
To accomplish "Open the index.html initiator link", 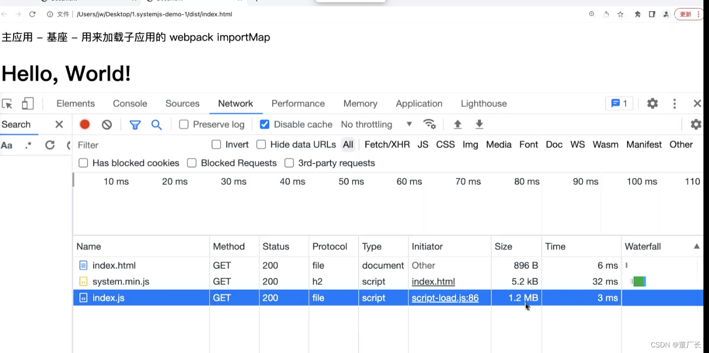I will click(433, 282).
